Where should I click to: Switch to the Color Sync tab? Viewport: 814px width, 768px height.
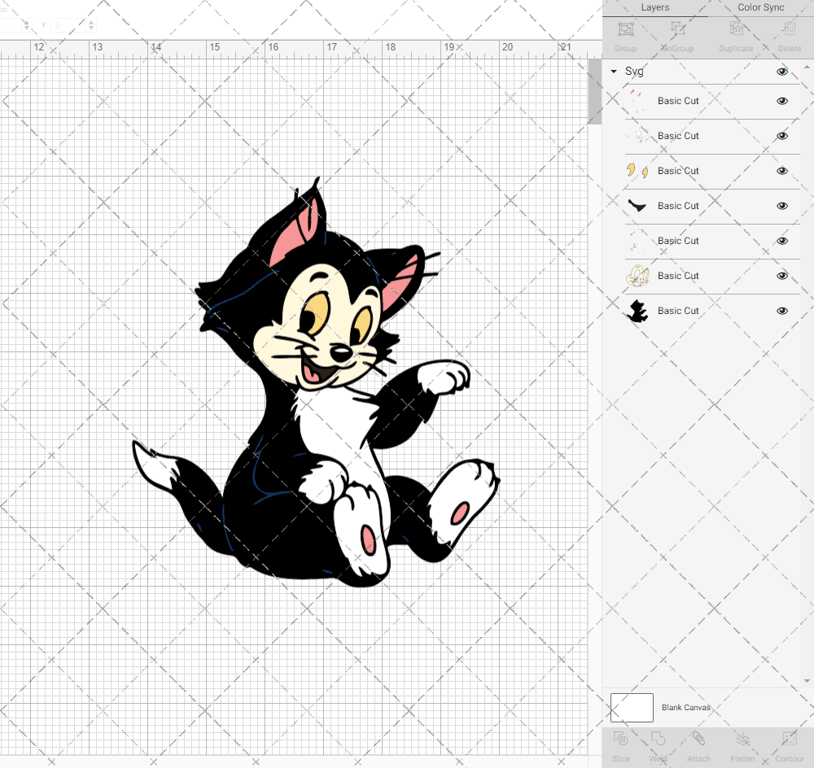click(x=760, y=8)
